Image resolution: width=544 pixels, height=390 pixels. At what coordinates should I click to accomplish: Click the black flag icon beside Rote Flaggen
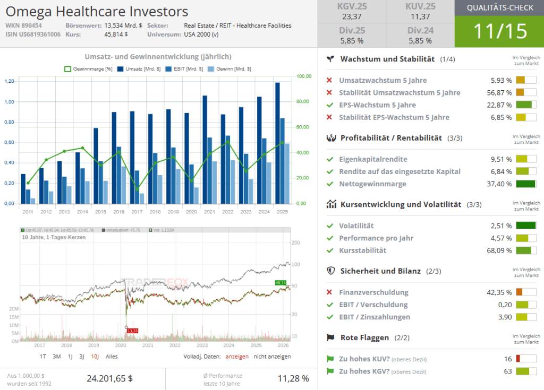point(330,337)
